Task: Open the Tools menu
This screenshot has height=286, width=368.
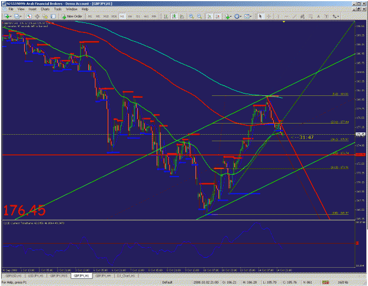Action: coord(58,9)
